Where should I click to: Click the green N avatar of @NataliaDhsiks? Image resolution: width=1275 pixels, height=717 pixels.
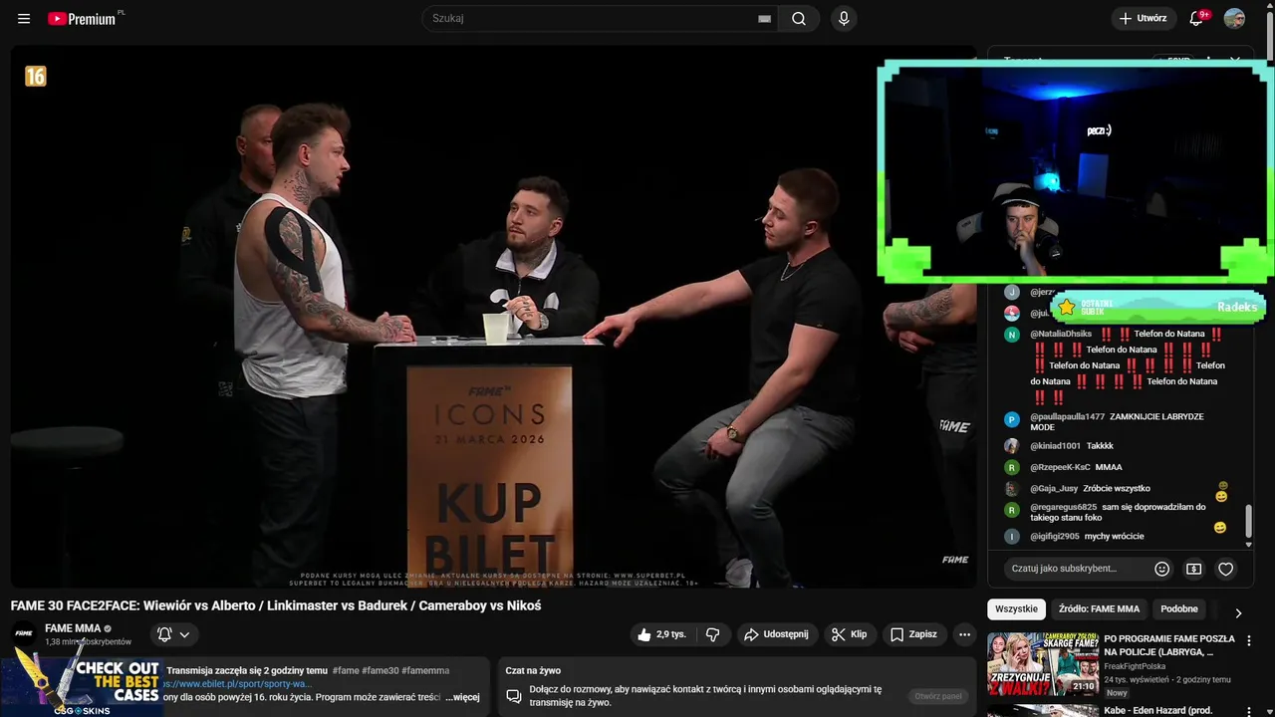coord(1011,335)
